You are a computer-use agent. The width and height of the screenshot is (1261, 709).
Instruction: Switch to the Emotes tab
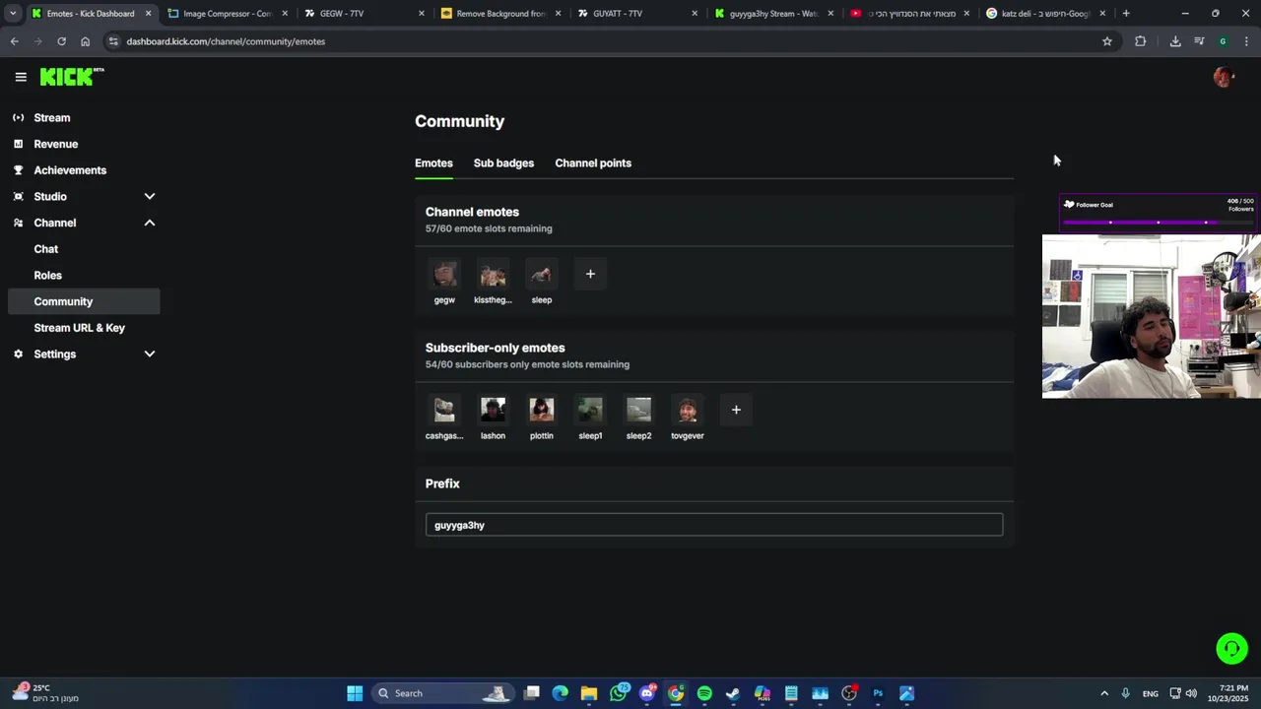tap(433, 163)
